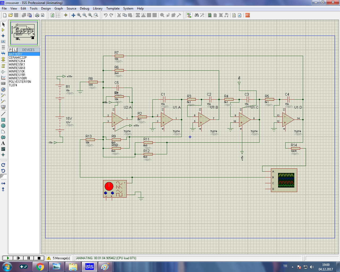Click the 'L' library manage button
Image resolution: width=340 pixels, height=272 pixels.
[15, 50]
